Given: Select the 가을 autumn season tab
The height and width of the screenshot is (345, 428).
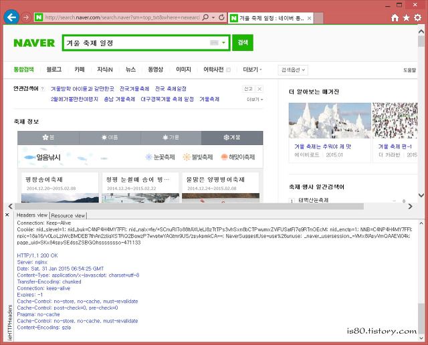Looking at the screenshot, I should (x=171, y=138).
